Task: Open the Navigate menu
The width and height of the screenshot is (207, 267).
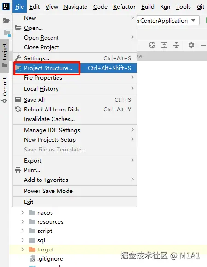Action: click(75, 7)
